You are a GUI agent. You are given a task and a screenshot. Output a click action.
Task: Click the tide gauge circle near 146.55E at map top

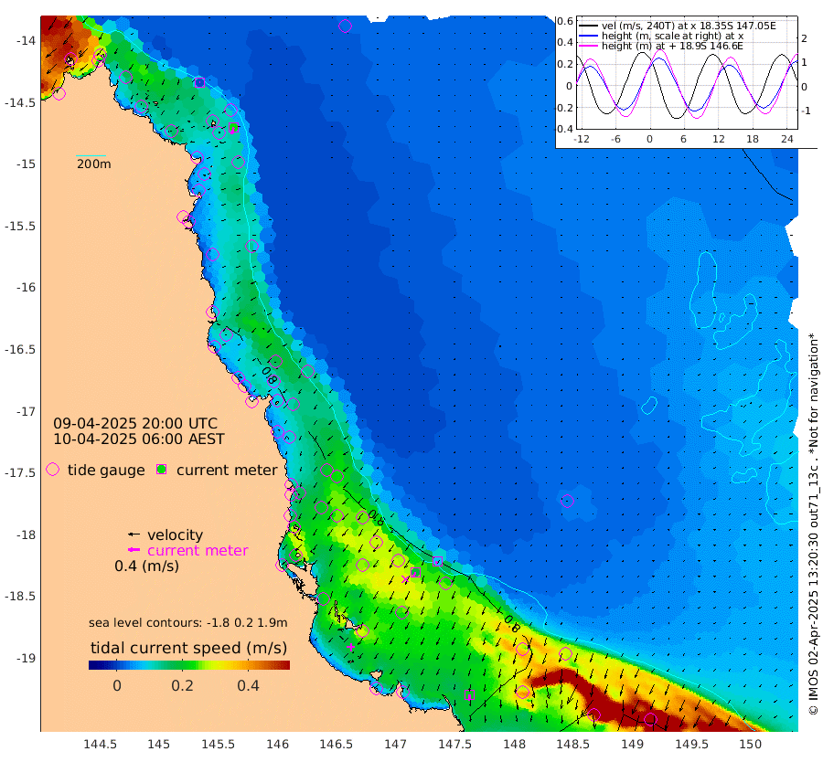pyautogui.click(x=345, y=26)
